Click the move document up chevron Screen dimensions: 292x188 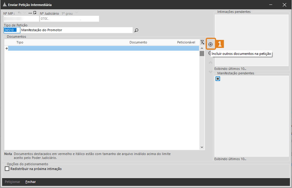[210, 63]
